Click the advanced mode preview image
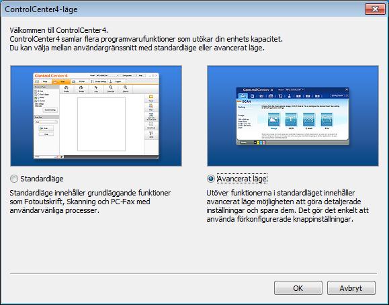The image size is (389, 305). 293,116
